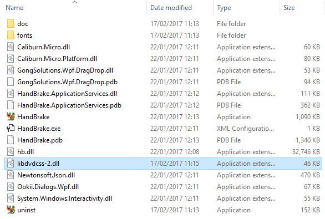
Task: Select the fonts folder name
Action: coord(24,35)
